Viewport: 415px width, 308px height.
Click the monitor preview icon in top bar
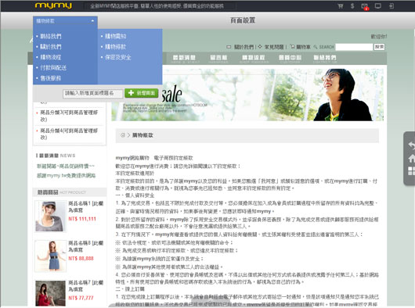pos(378,5)
